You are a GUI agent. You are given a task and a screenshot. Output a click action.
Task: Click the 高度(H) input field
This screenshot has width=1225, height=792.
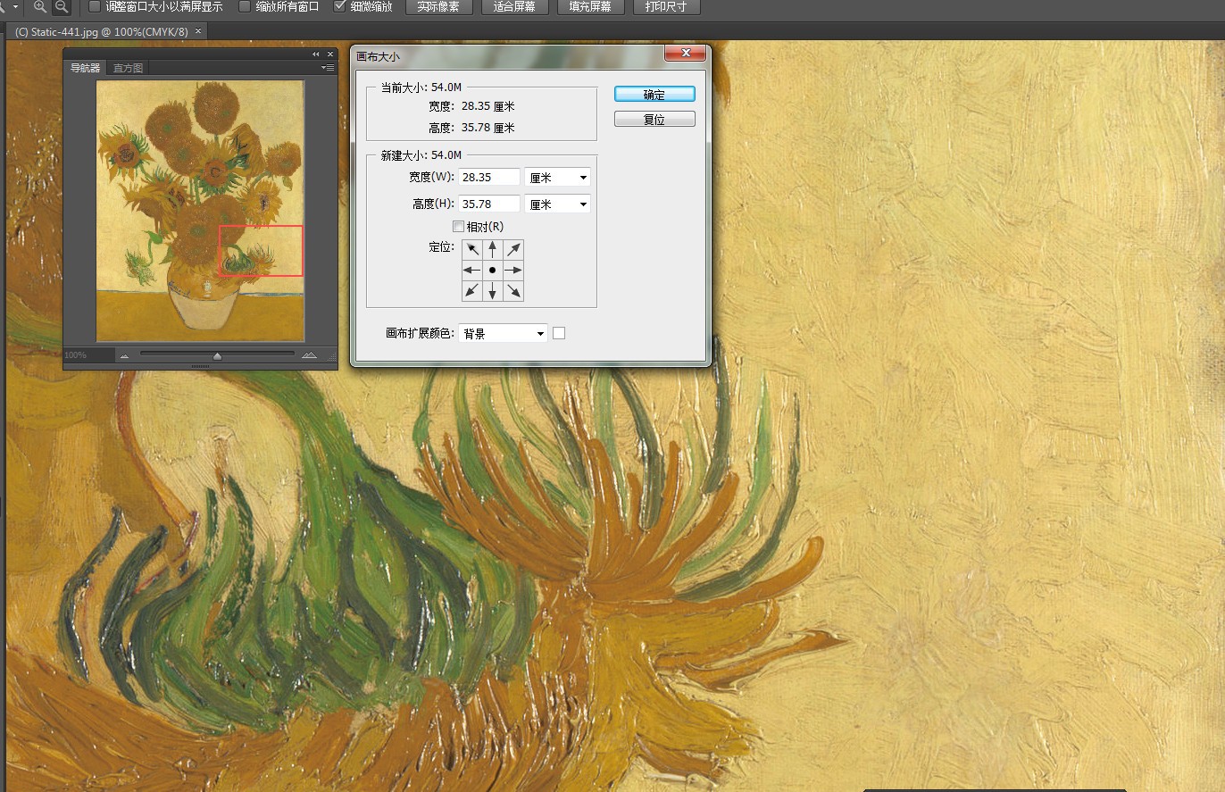pos(488,204)
